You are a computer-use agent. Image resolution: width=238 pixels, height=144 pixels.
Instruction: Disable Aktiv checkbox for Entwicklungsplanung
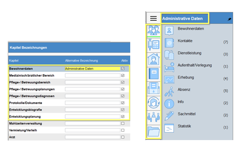point(123,117)
